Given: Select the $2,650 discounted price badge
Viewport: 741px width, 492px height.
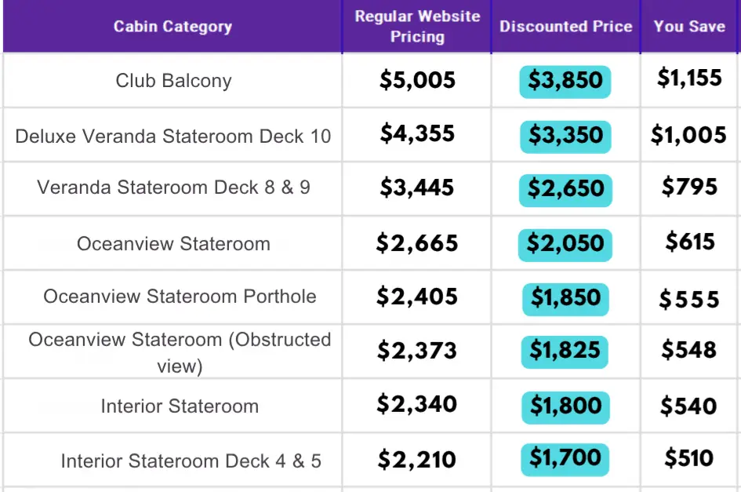Looking at the screenshot, I should [x=565, y=189].
